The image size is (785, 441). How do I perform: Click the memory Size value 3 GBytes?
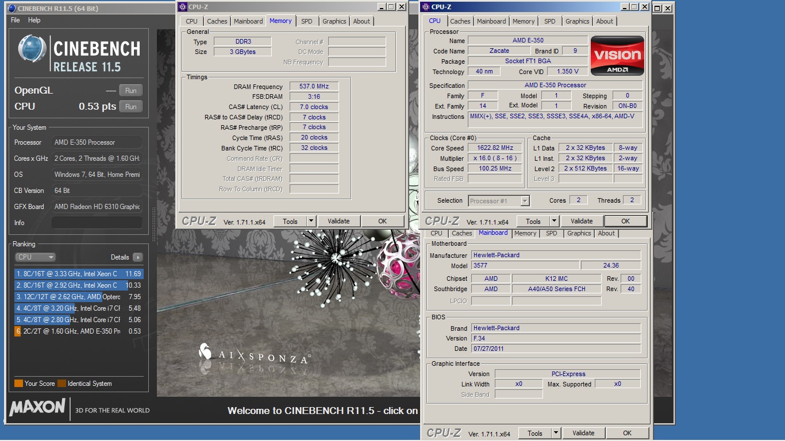(x=243, y=52)
